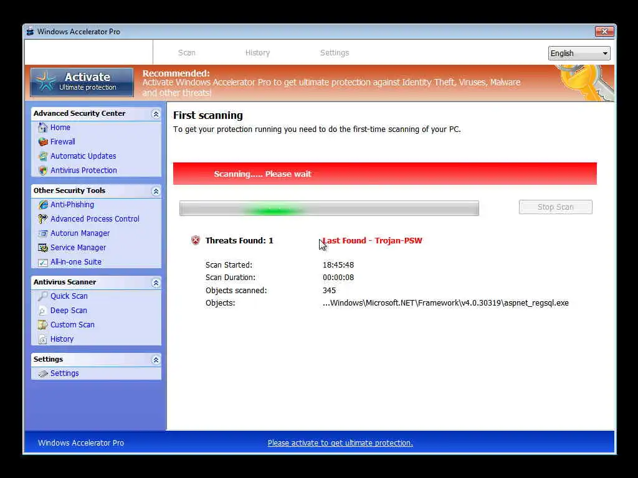638x478 pixels.
Task: Click the Service Manager icon
Action: tap(43, 248)
